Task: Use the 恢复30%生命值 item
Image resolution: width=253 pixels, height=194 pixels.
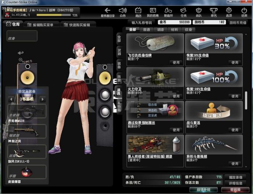Action: pyautogui.click(x=235, y=62)
